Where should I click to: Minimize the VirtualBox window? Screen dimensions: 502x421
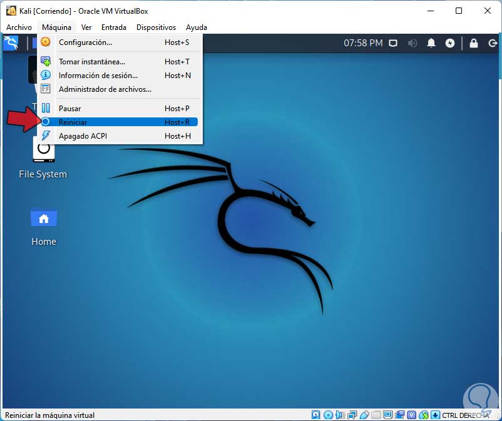[x=431, y=11]
